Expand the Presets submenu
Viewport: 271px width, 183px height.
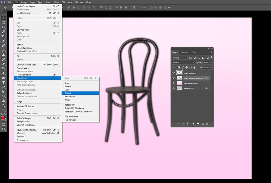click(x=38, y=110)
